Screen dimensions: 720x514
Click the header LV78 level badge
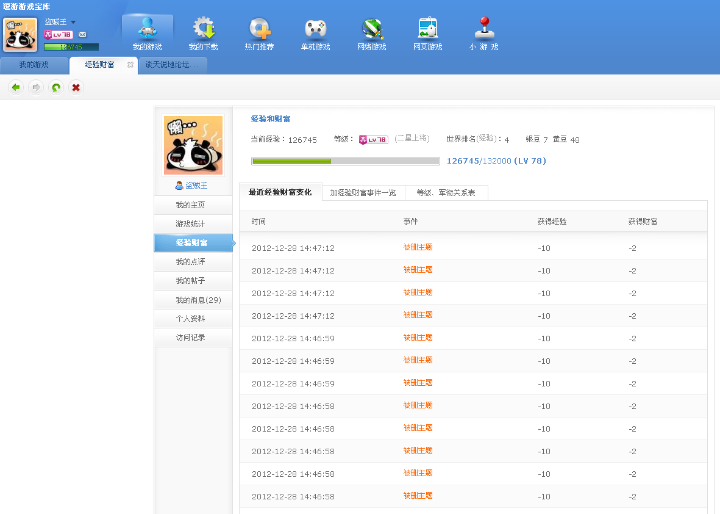tap(59, 34)
